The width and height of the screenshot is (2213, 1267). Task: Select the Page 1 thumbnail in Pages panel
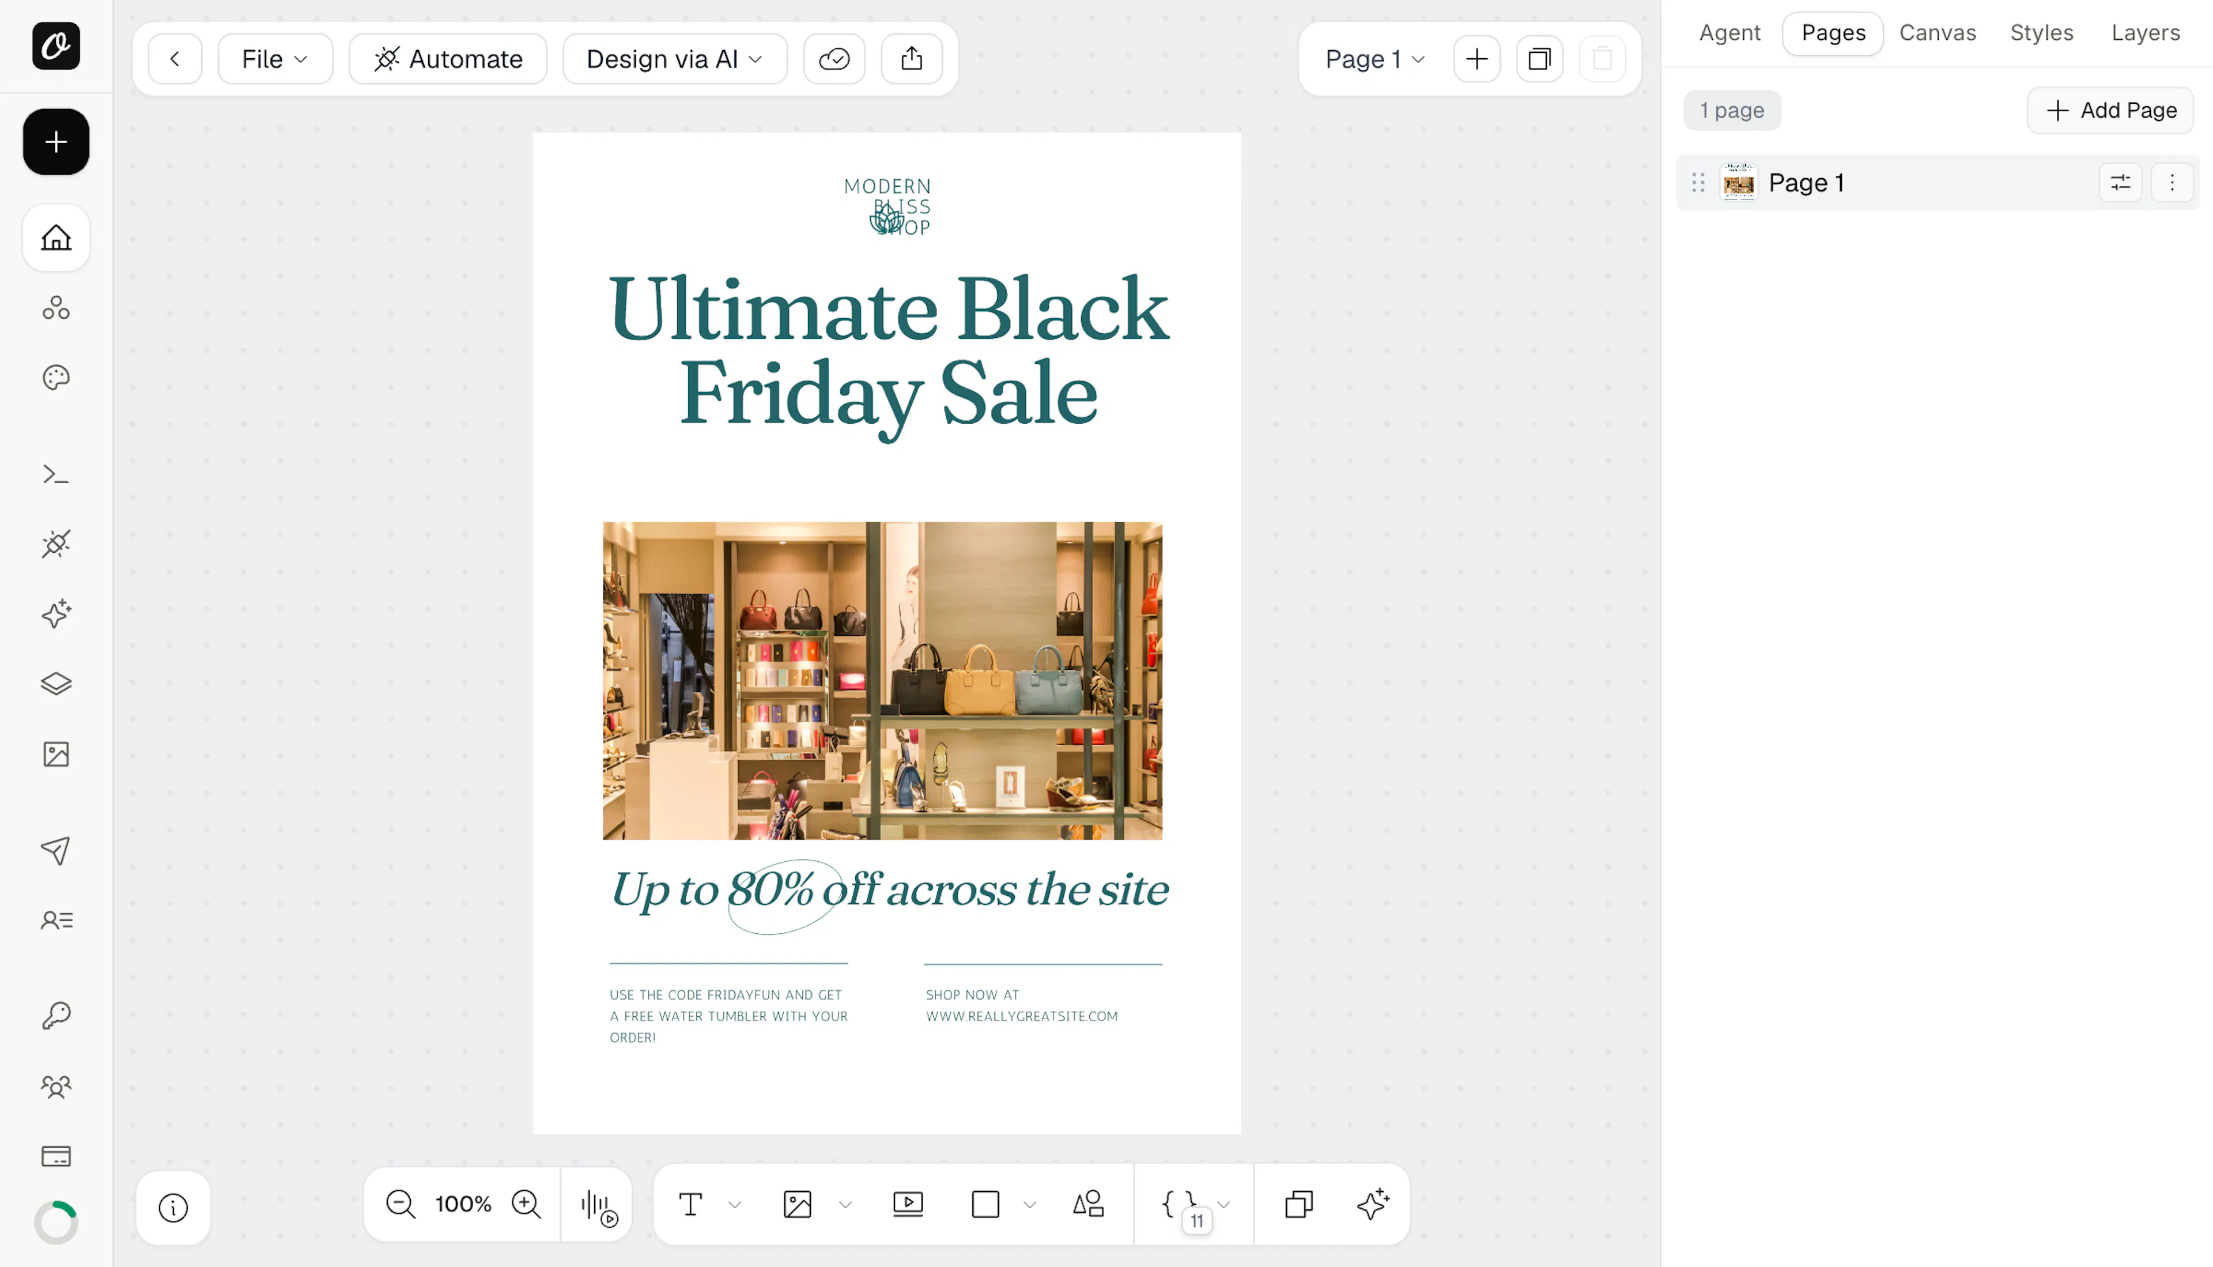(x=1739, y=183)
